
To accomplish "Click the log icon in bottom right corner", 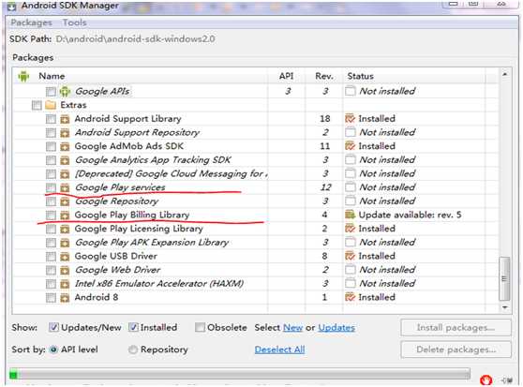I will click(x=507, y=380).
